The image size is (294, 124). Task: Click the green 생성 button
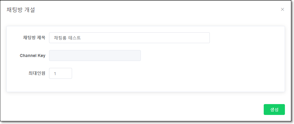(274, 110)
